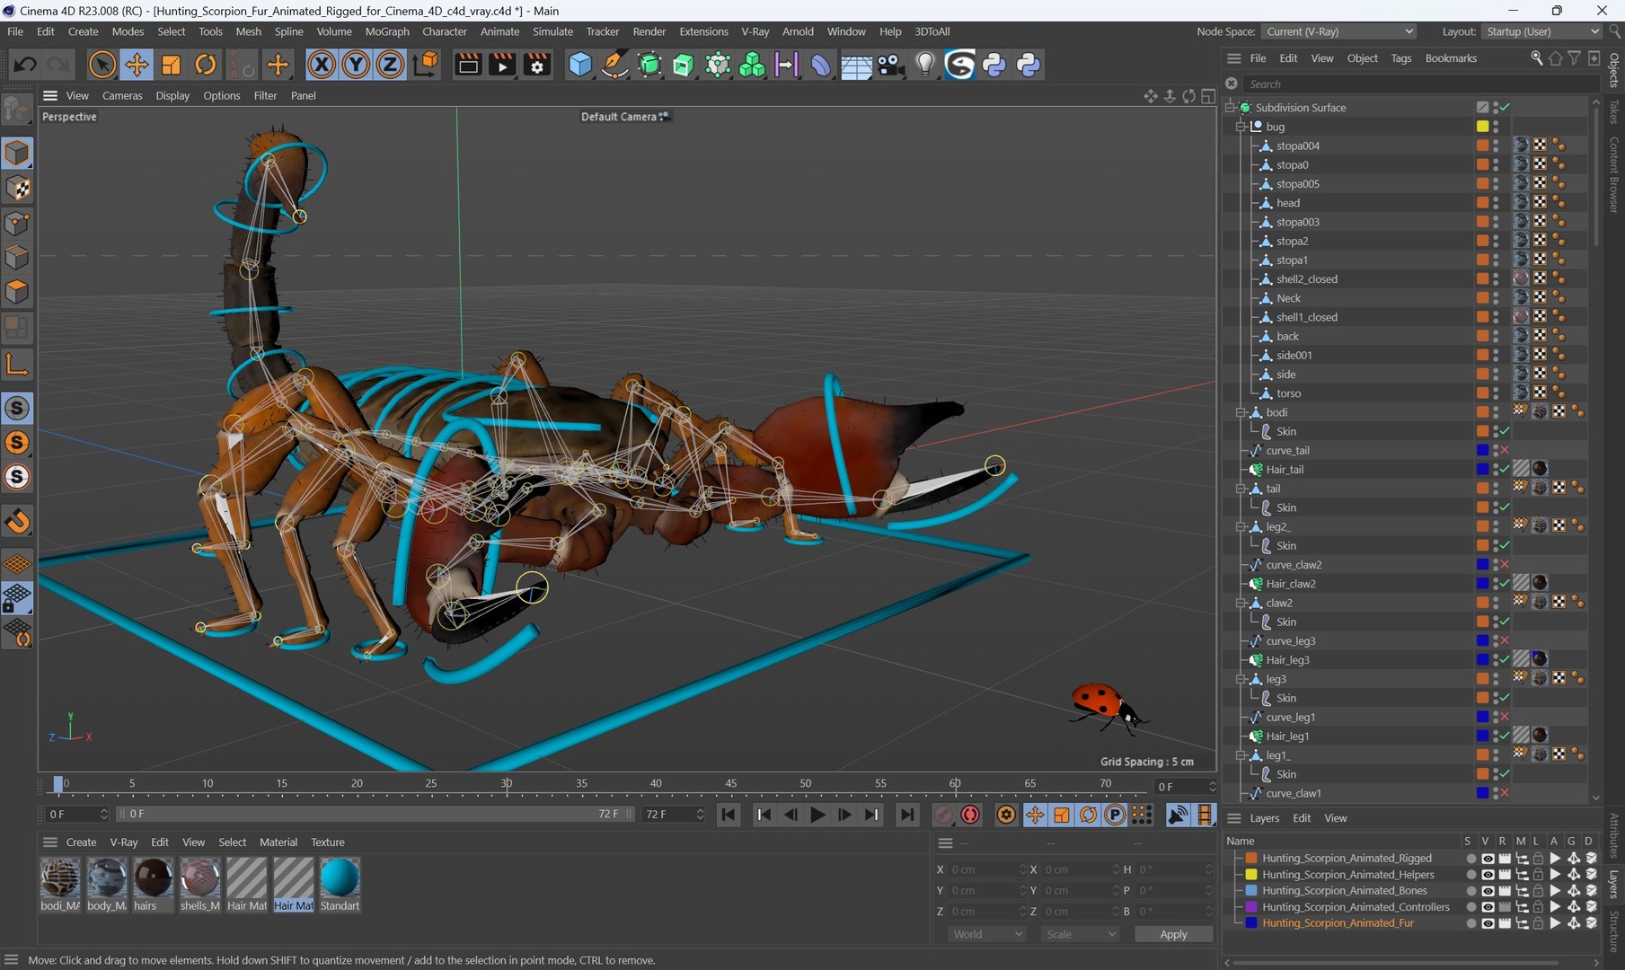Add a Camera object icon
Screen dimensions: 1625x970
coord(890,65)
